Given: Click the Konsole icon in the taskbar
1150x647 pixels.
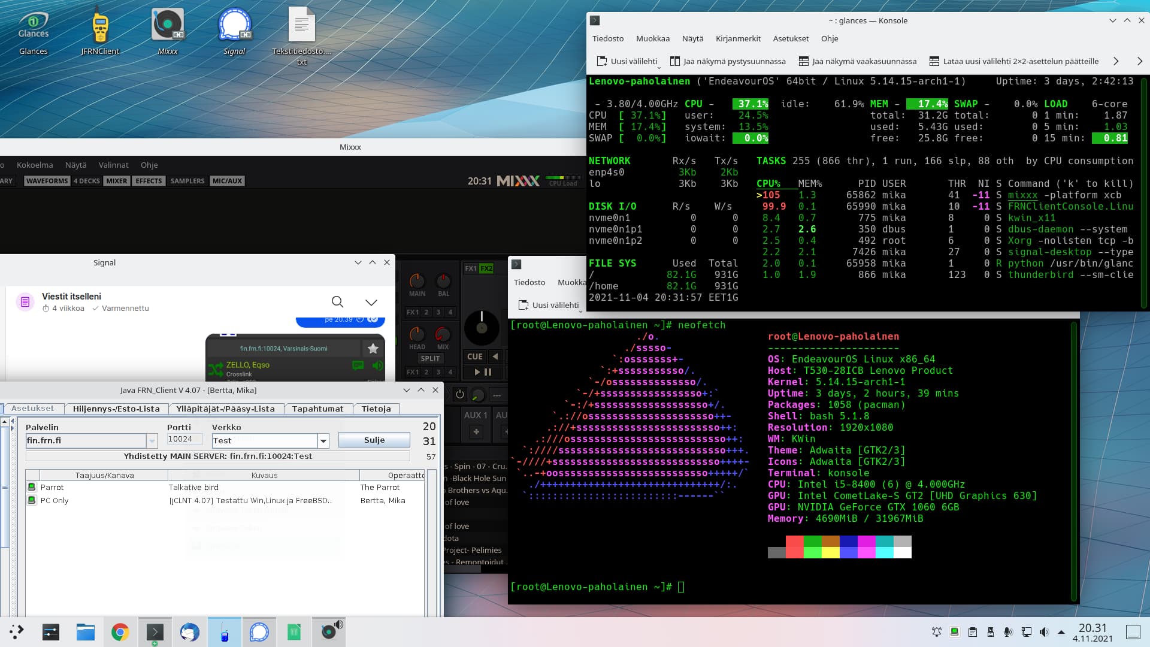Looking at the screenshot, I should pyautogui.click(x=155, y=632).
